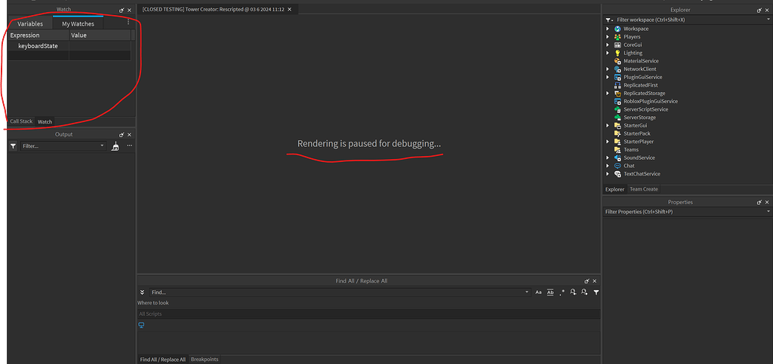Click the Value column header
The image size is (773, 364).
100,35
